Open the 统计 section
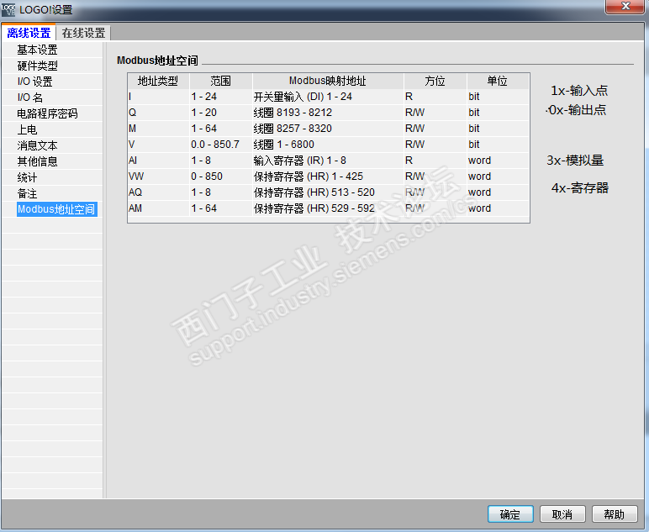This screenshot has width=649, height=532. pos(27,177)
